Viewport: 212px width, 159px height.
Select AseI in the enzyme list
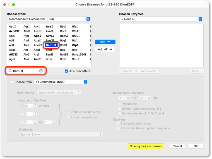[x=37, y=59]
